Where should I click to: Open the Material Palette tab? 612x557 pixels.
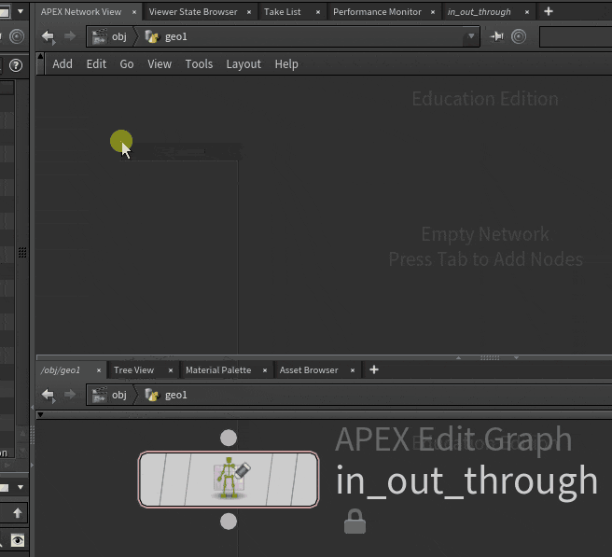pyautogui.click(x=218, y=370)
